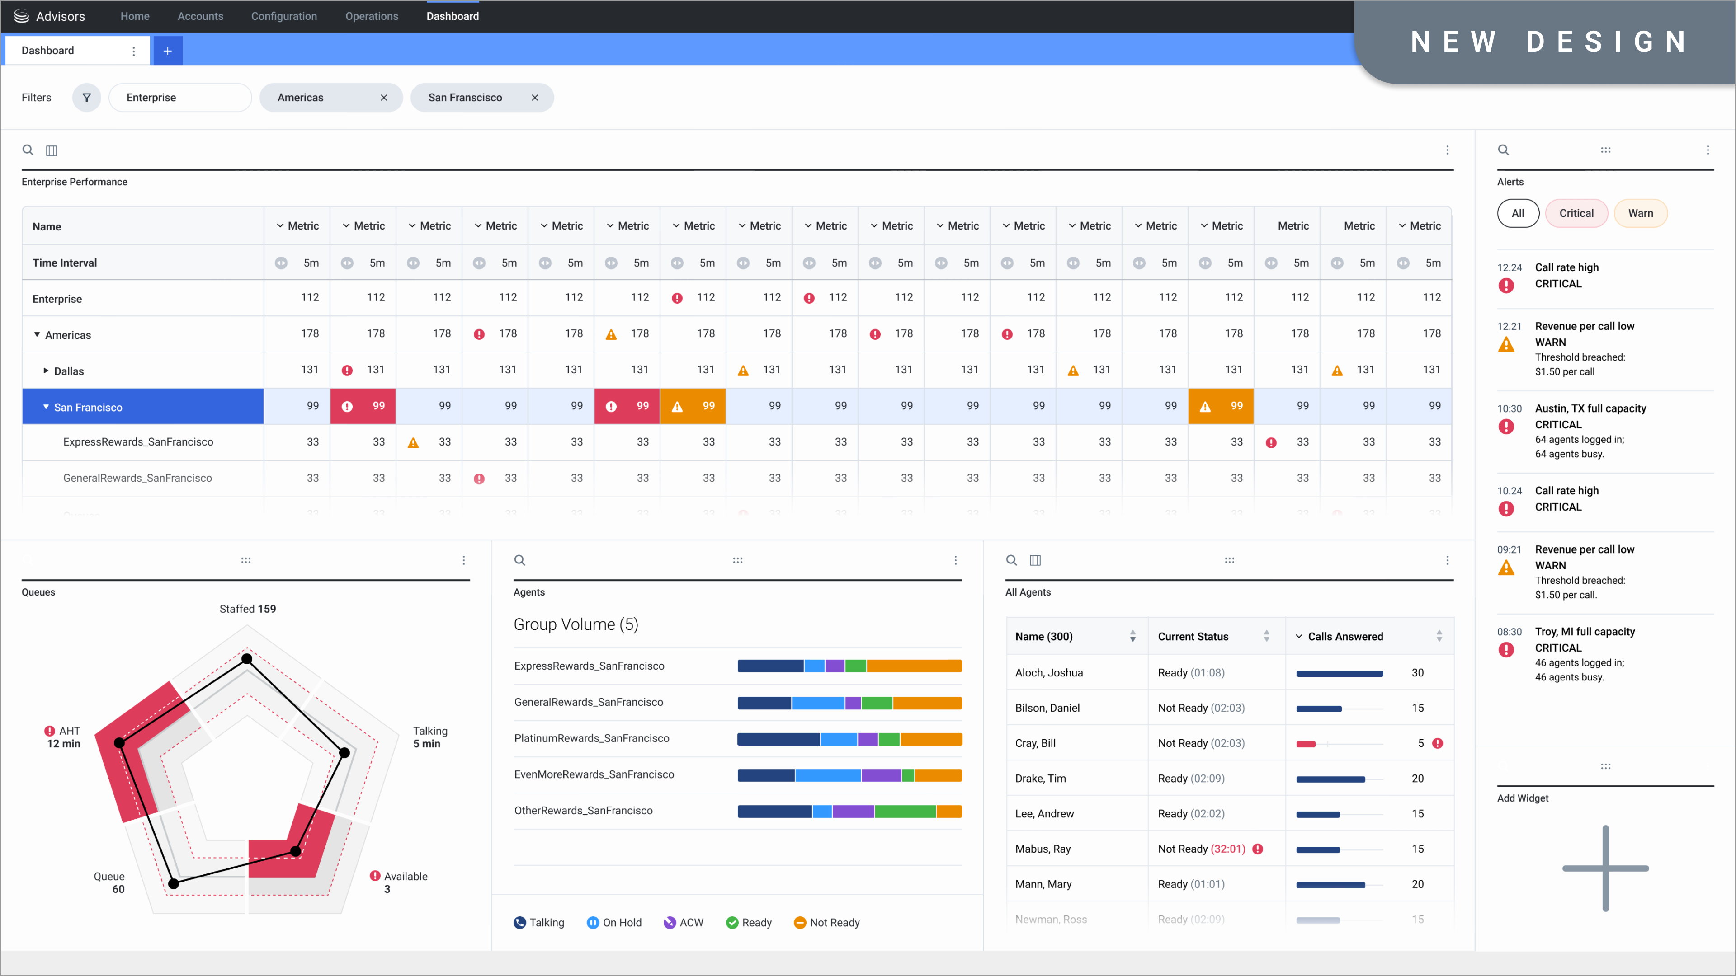The image size is (1736, 976).
Task: Click the filter funnel icon
Action: click(86, 98)
